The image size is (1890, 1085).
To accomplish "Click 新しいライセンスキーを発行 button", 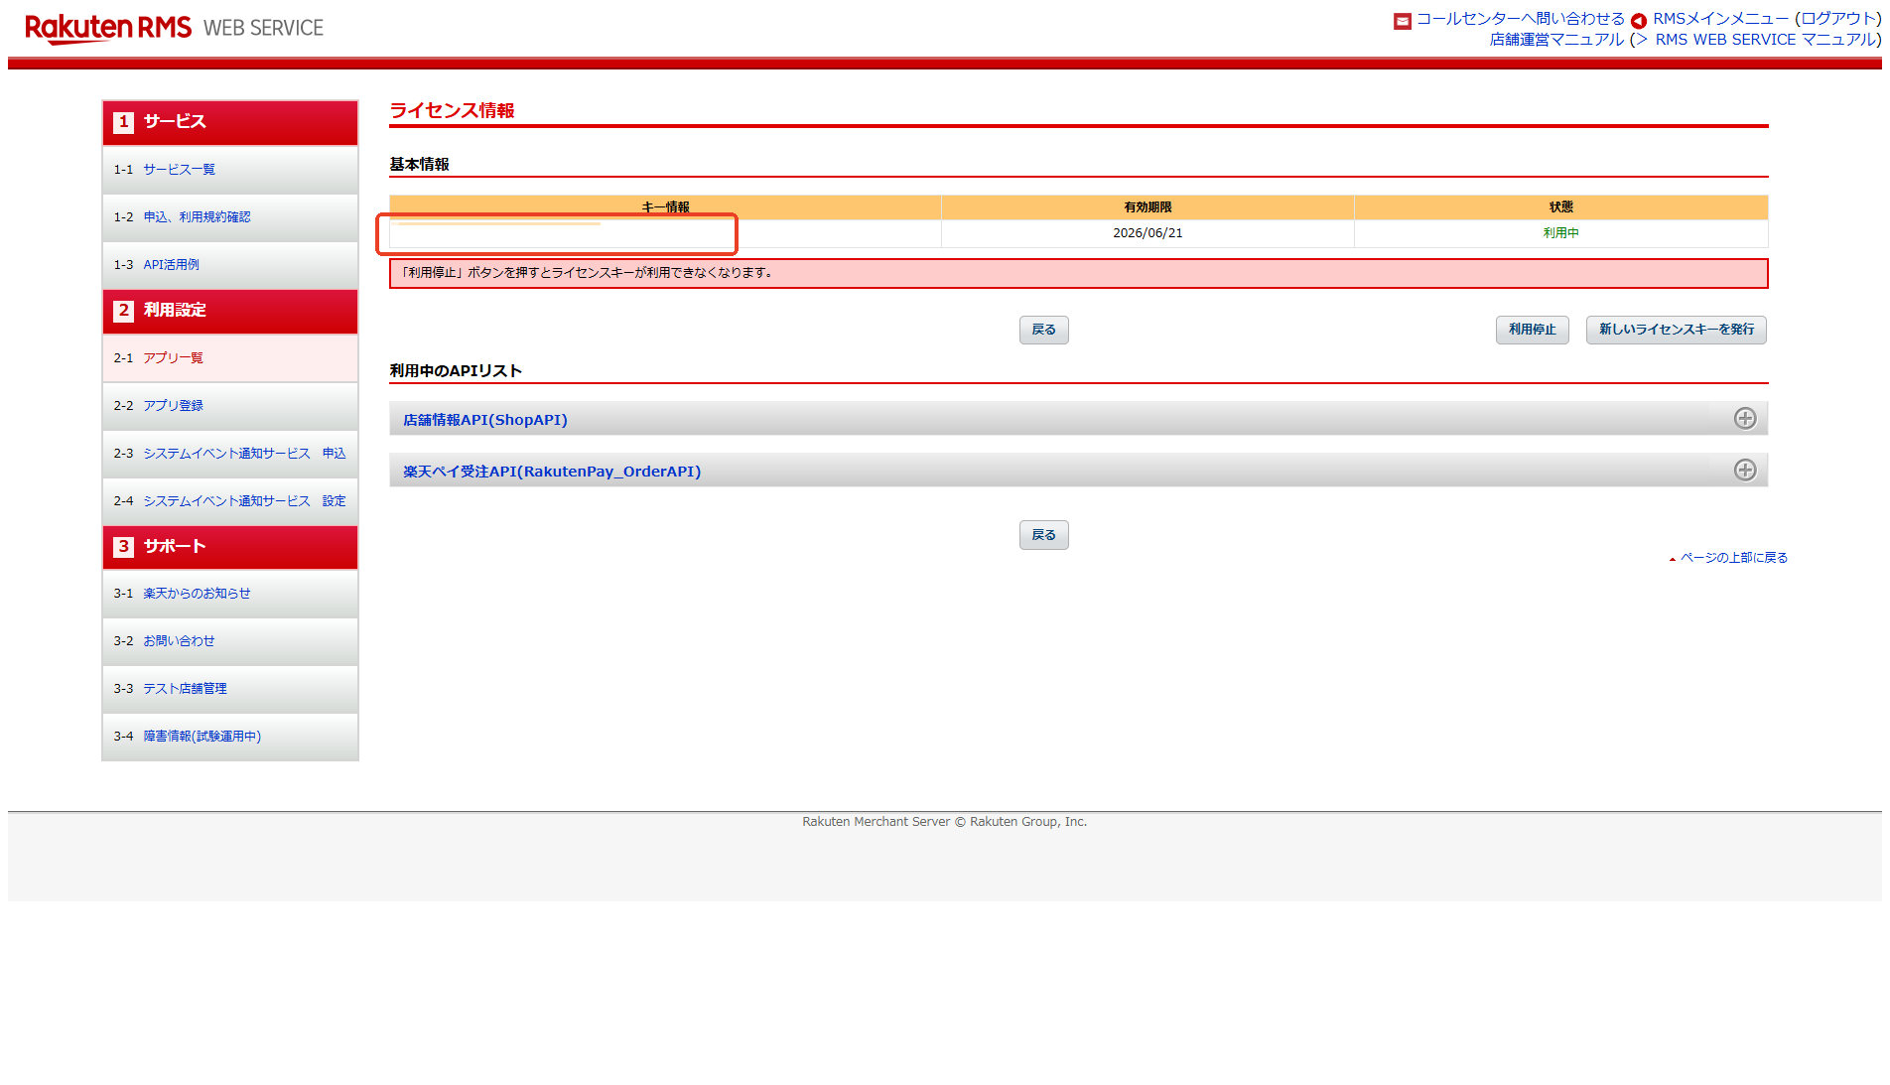I will 1676,330.
